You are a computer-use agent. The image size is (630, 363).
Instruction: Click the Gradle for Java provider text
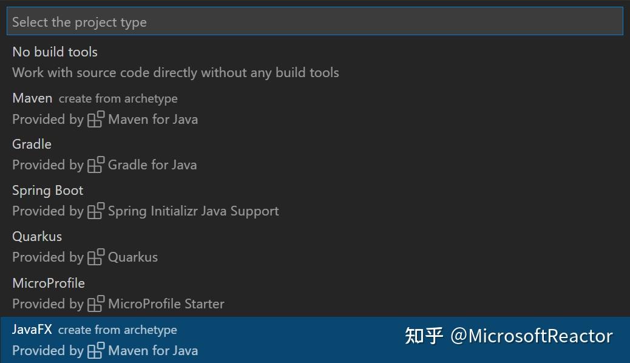(152, 165)
